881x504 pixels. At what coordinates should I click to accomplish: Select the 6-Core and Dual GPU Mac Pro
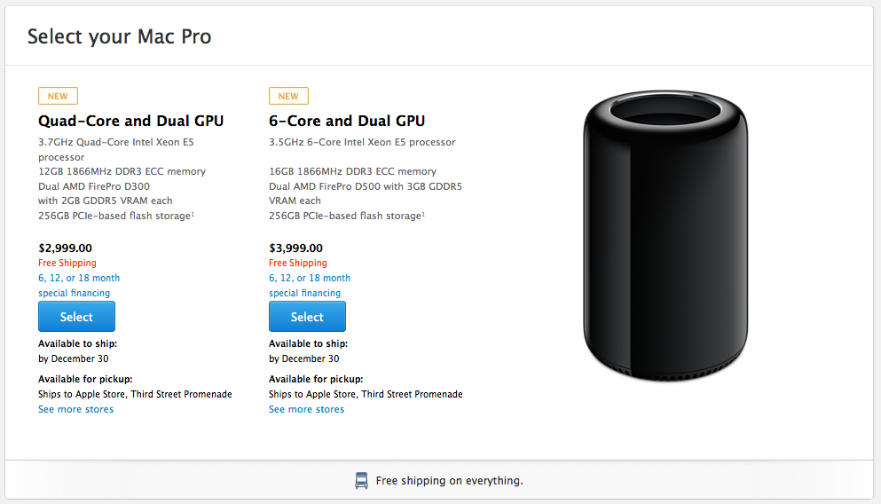click(307, 317)
